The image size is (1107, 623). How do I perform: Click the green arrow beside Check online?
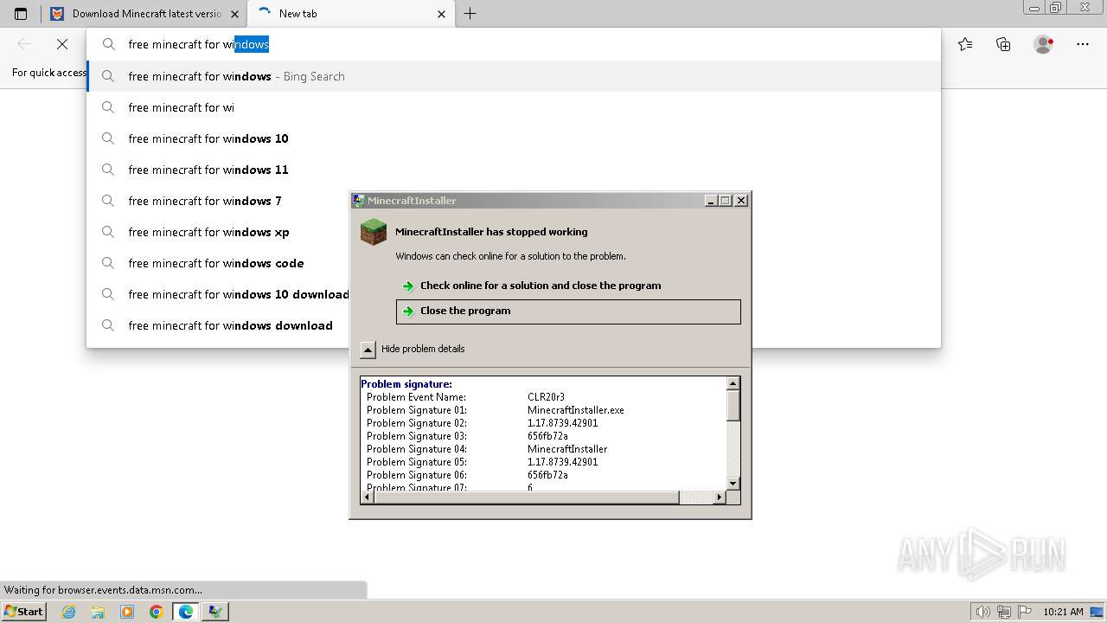408,286
